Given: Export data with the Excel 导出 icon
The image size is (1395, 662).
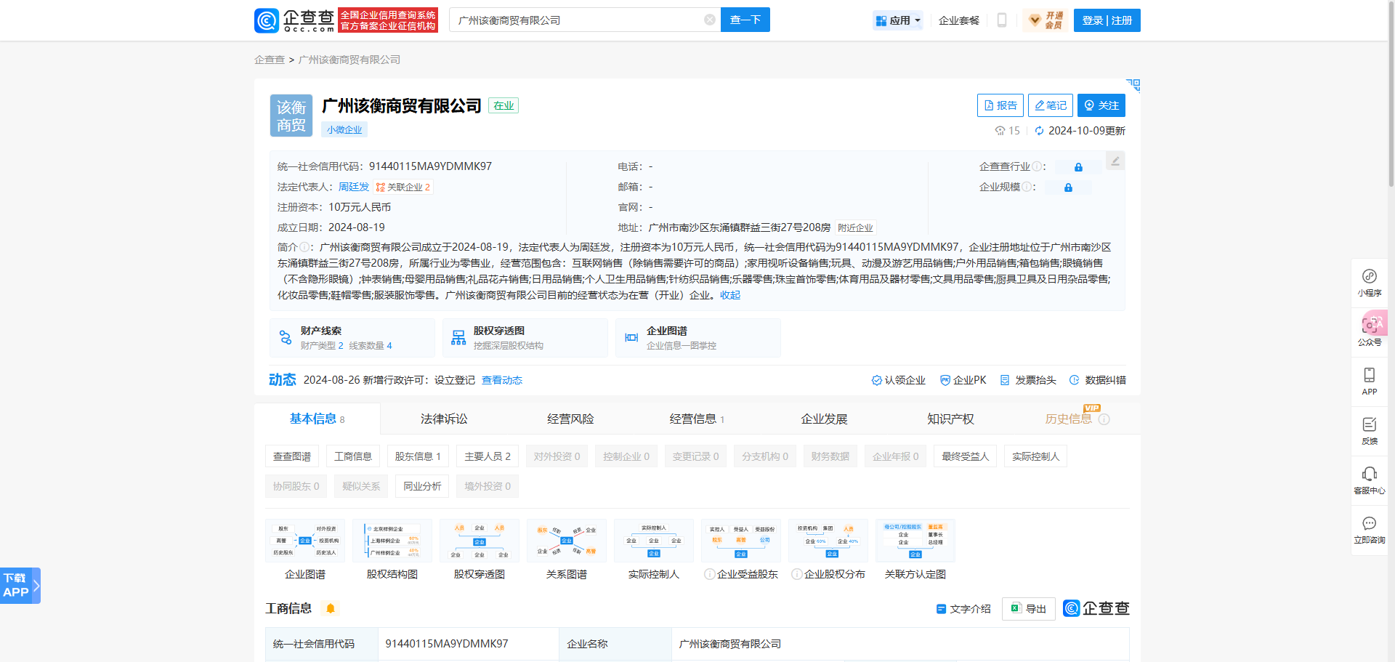Looking at the screenshot, I should click(1027, 608).
